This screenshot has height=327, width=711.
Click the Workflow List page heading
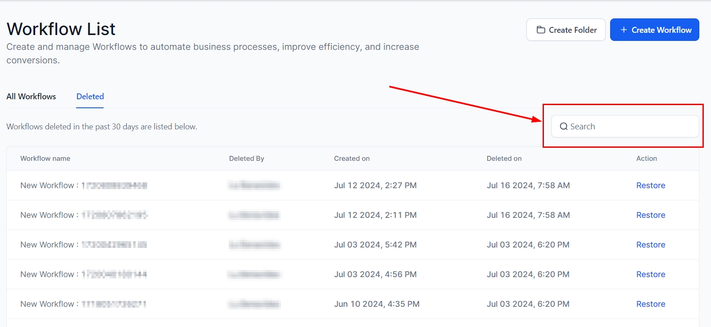(x=61, y=29)
